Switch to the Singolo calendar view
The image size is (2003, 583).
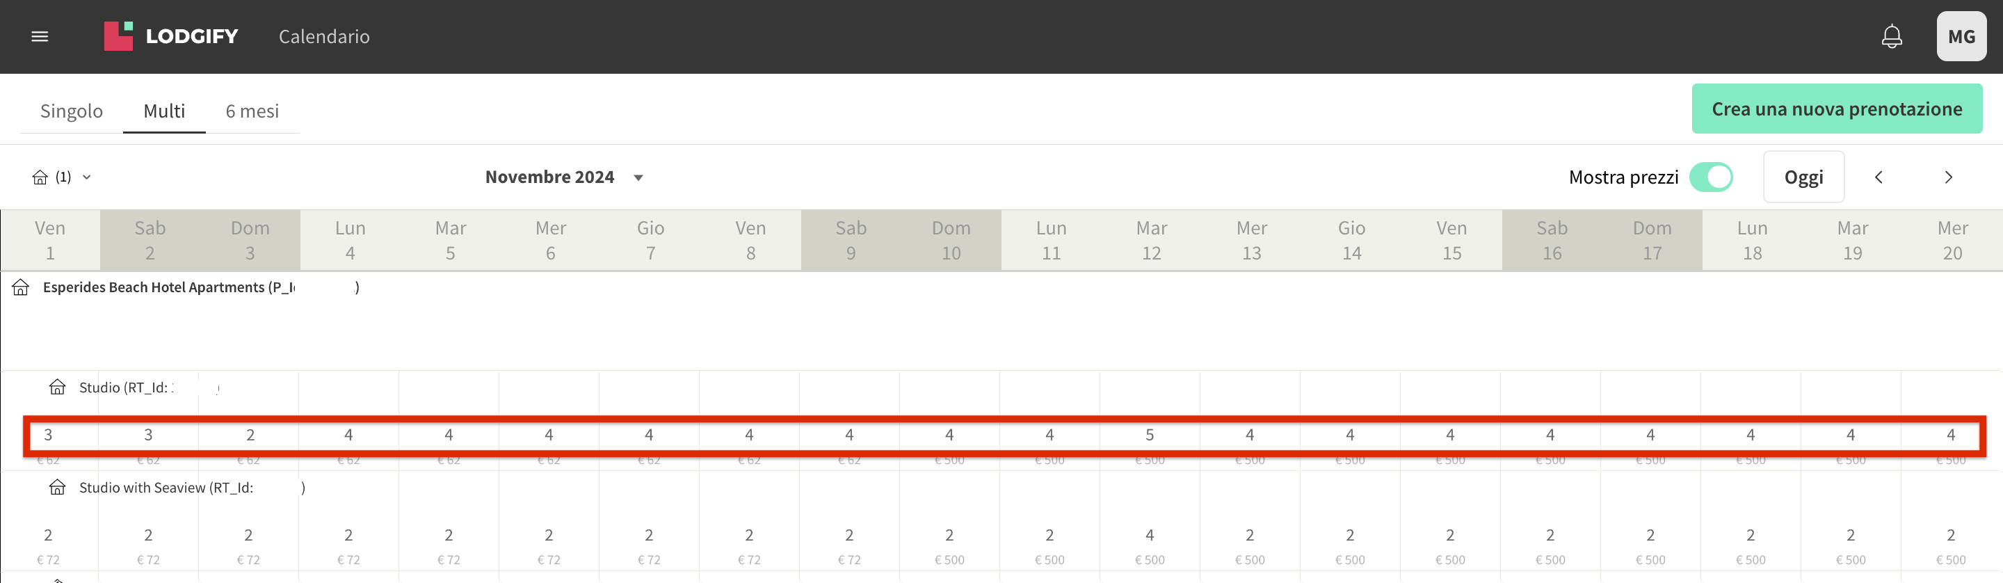pyautogui.click(x=72, y=111)
